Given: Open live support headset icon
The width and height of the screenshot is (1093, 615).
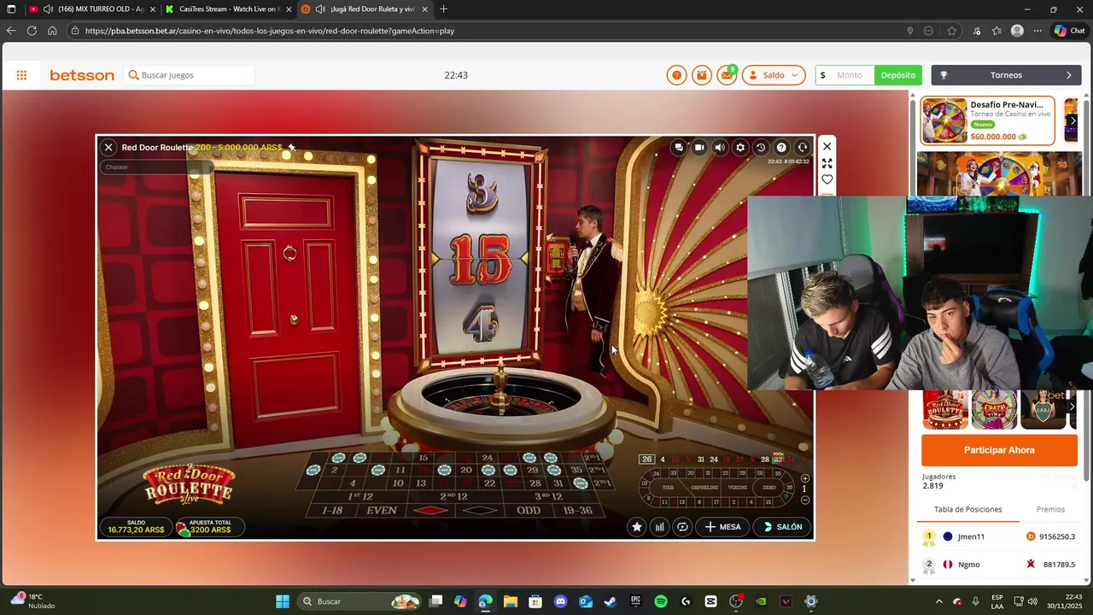Looking at the screenshot, I should pos(802,147).
